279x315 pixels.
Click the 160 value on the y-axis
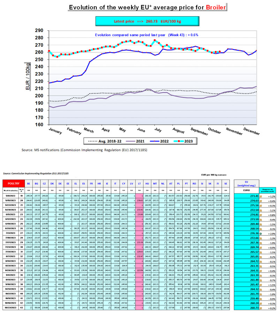pyautogui.click(x=39, y=124)
